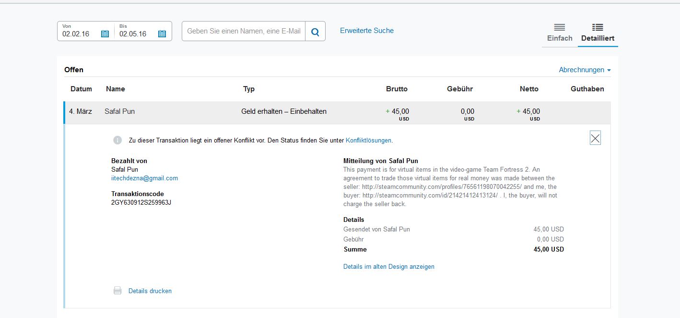The width and height of the screenshot is (680, 318).
Task: Focus the name or email search box
Action: 244,31
